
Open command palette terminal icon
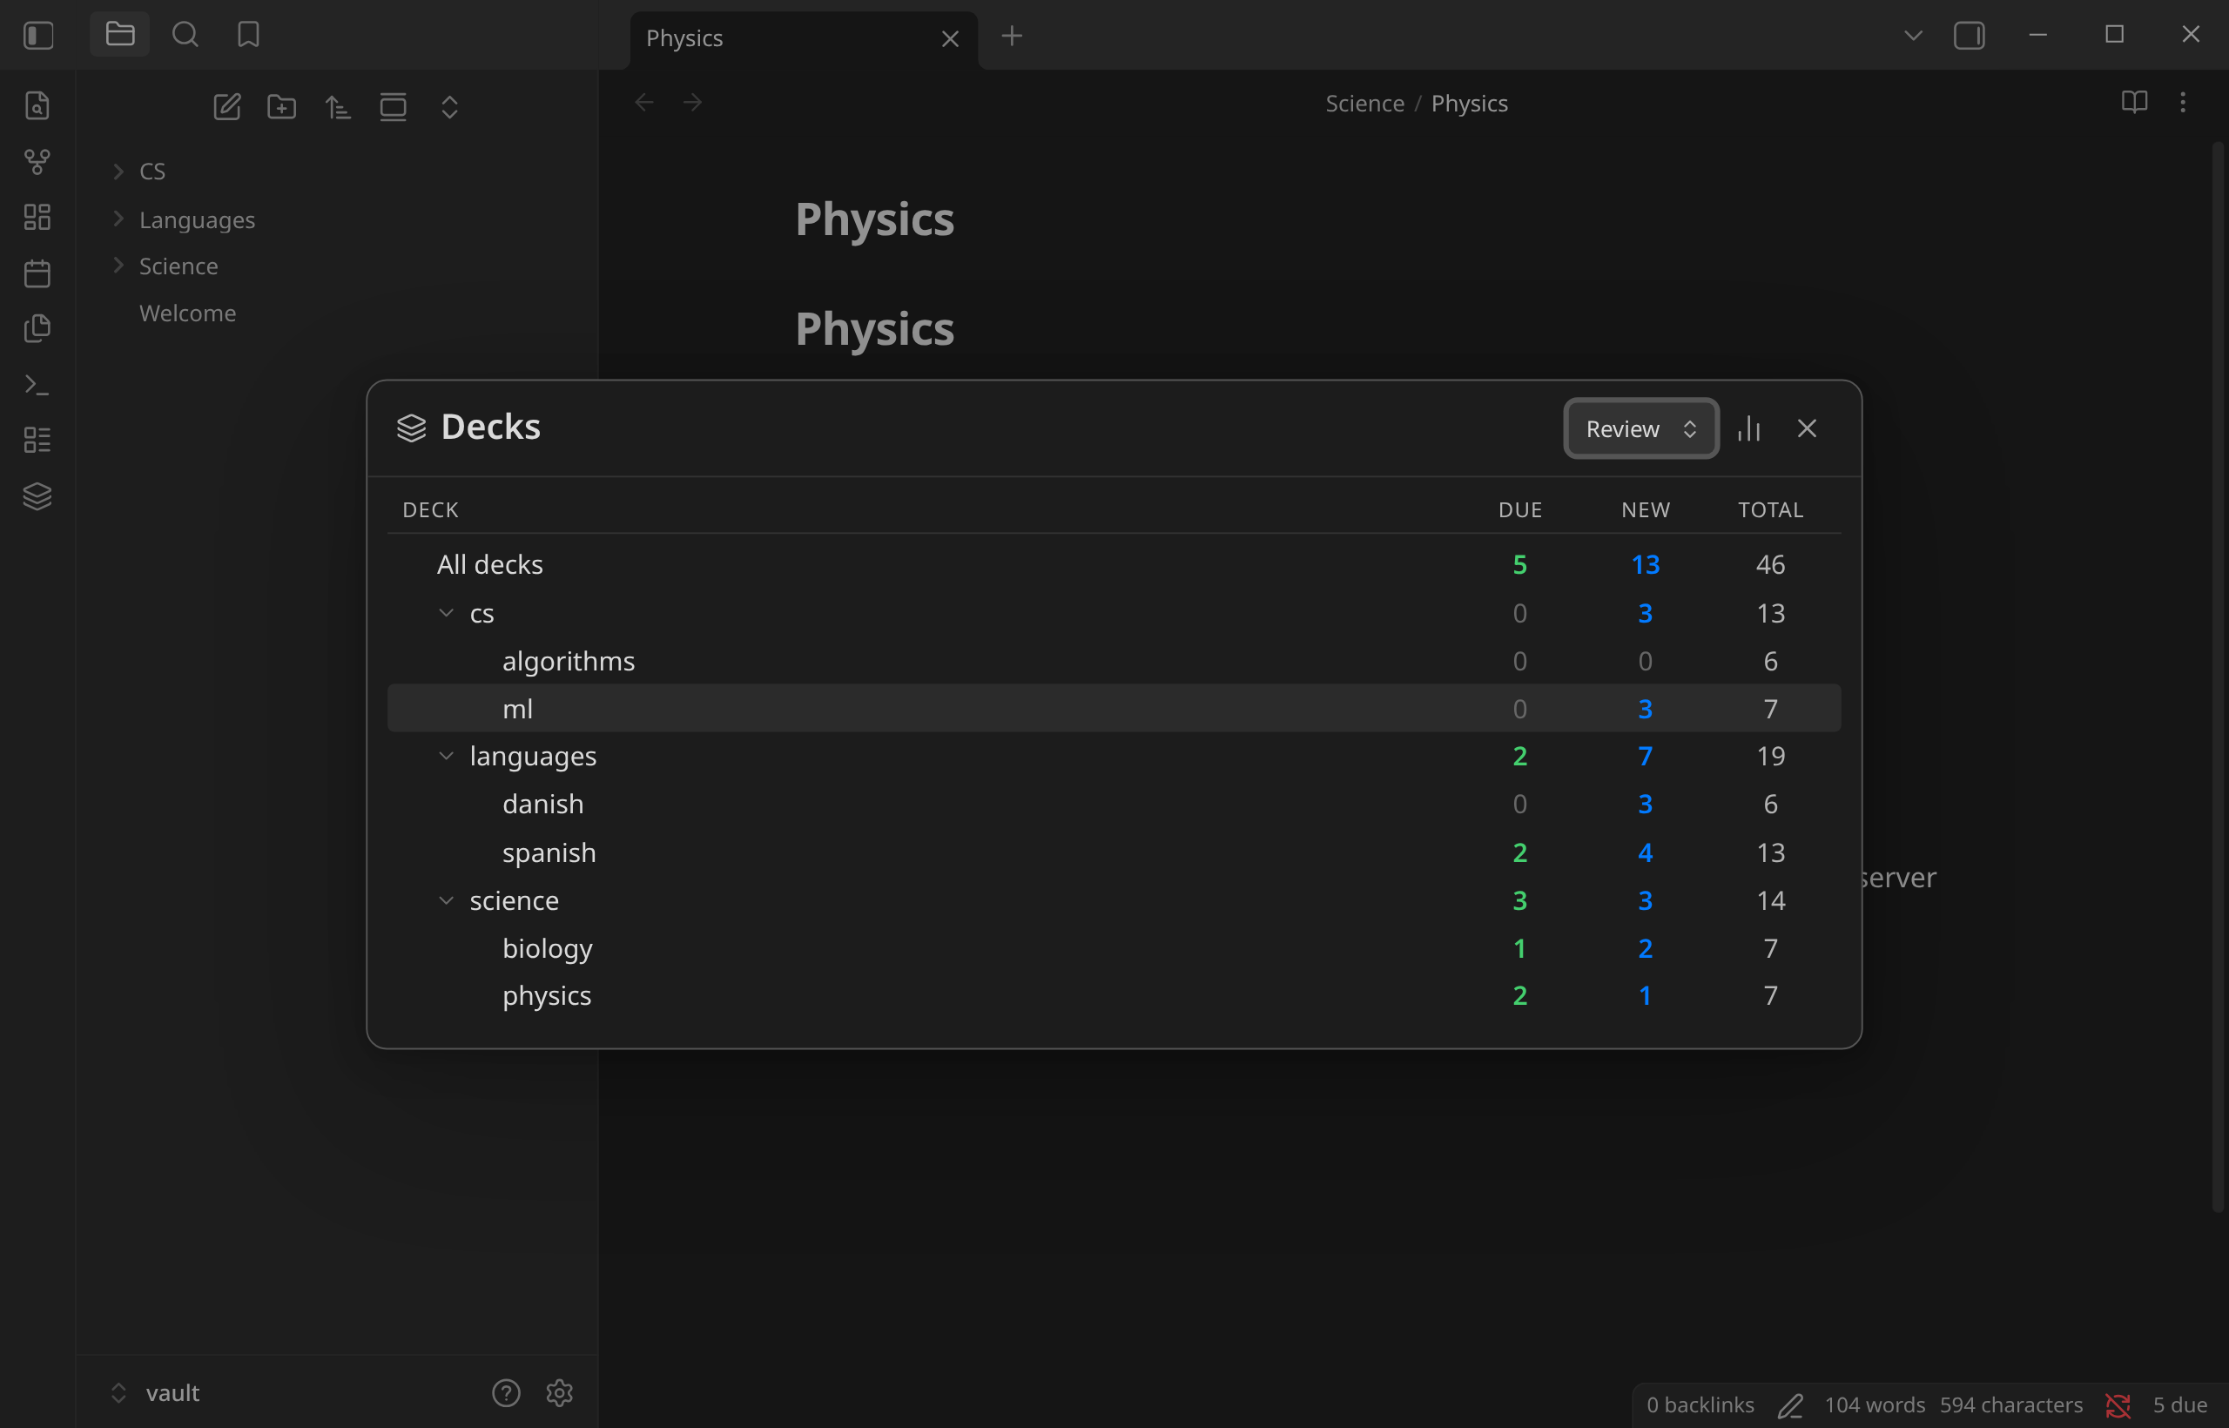click(37, 384)
